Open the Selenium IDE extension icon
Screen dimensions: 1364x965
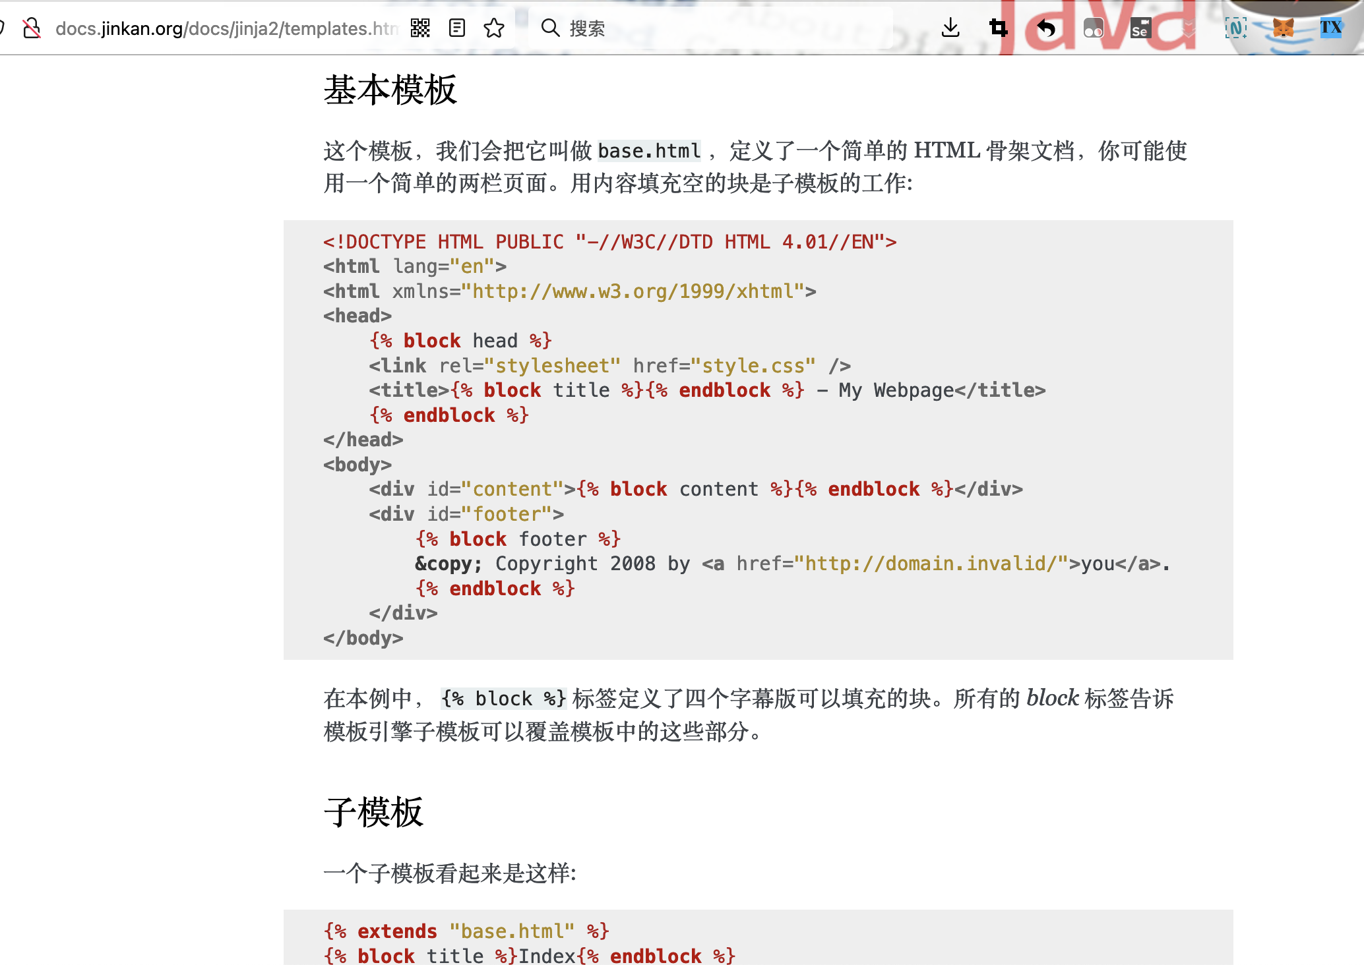coord(1140,28)
